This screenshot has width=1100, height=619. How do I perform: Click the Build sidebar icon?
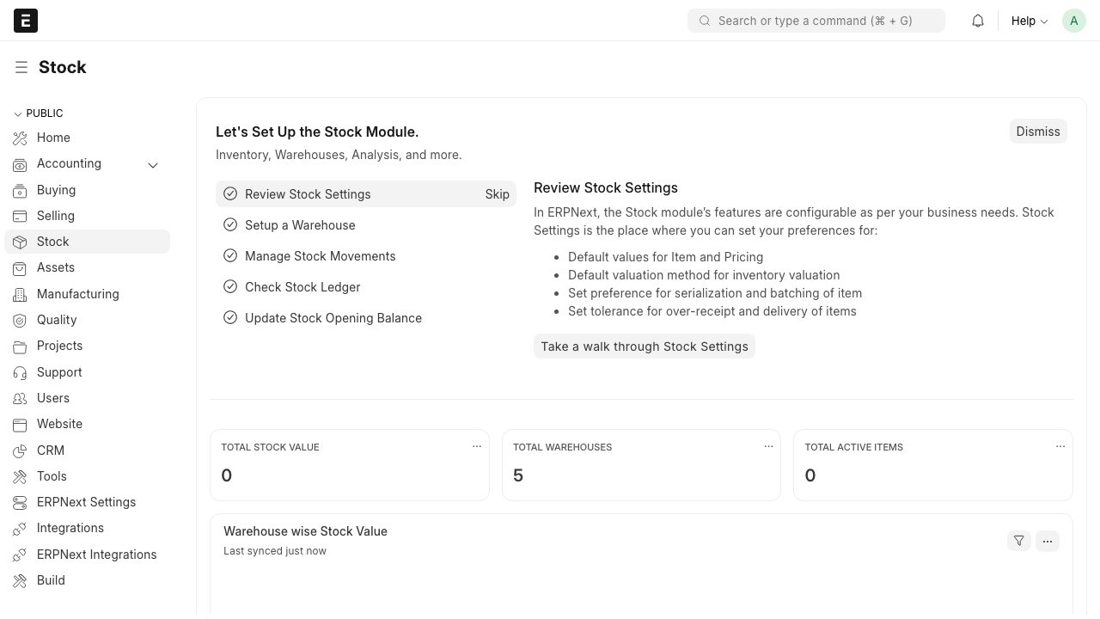pyautogui.click(x=20, y=580)
